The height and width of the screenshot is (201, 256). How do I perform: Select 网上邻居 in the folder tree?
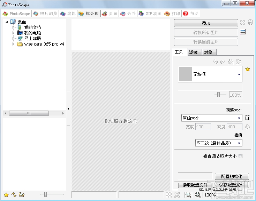pyautogui.click(x=32, y=38)
